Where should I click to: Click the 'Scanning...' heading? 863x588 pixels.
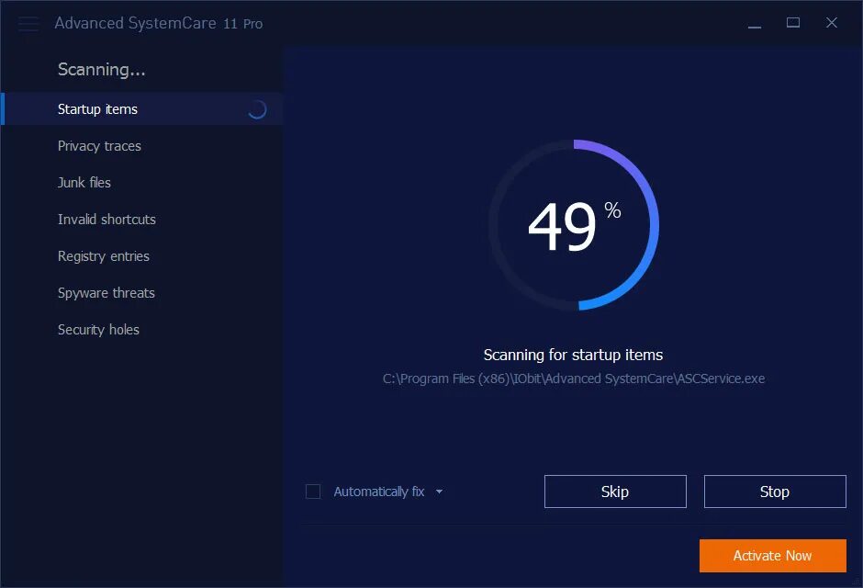102,70
